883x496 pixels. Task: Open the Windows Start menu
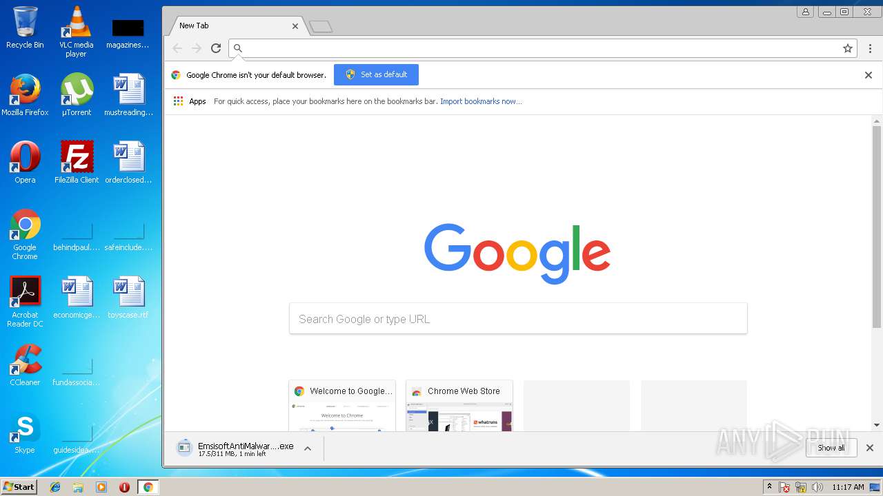[x=19, y=487]
